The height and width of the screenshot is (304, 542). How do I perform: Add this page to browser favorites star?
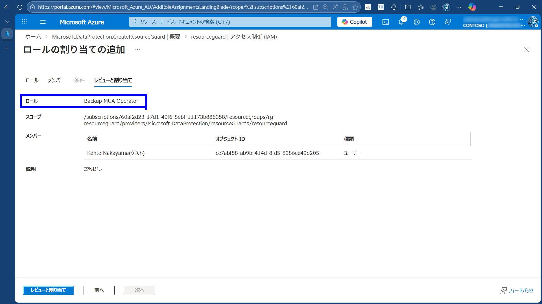point(355,7)
